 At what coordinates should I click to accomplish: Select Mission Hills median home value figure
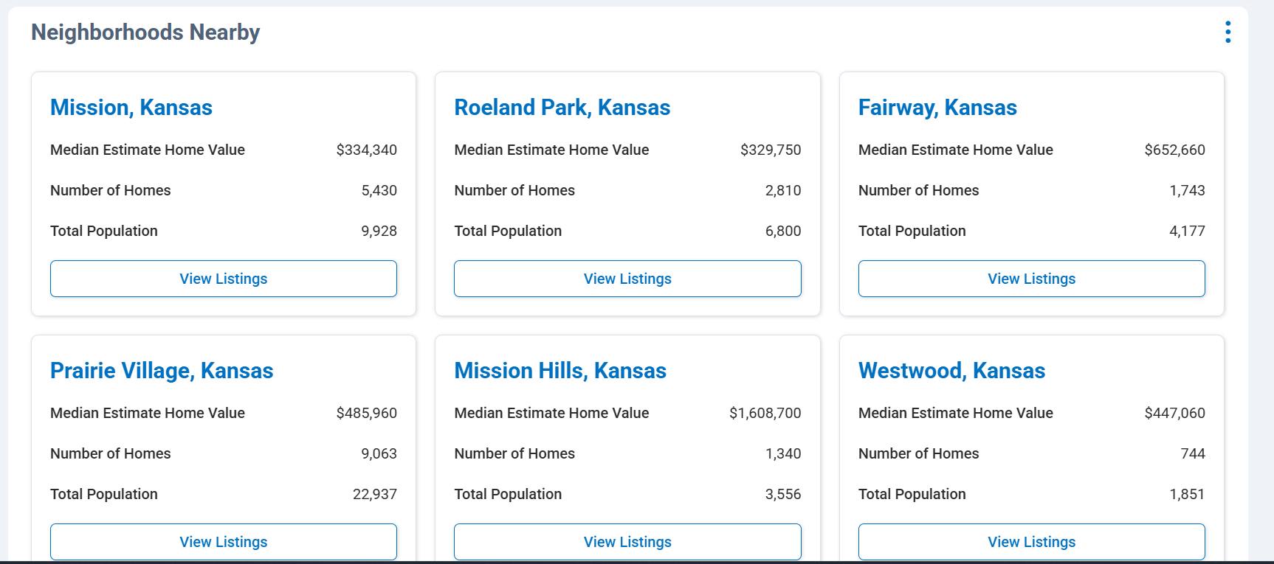pyautogui.click(x=765, y=413)
